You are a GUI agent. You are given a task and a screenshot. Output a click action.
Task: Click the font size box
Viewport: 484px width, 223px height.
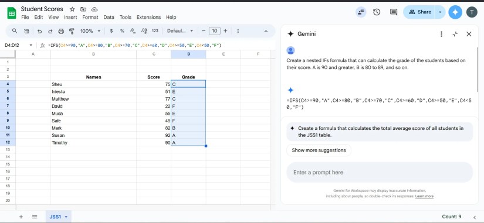[215, 31]
